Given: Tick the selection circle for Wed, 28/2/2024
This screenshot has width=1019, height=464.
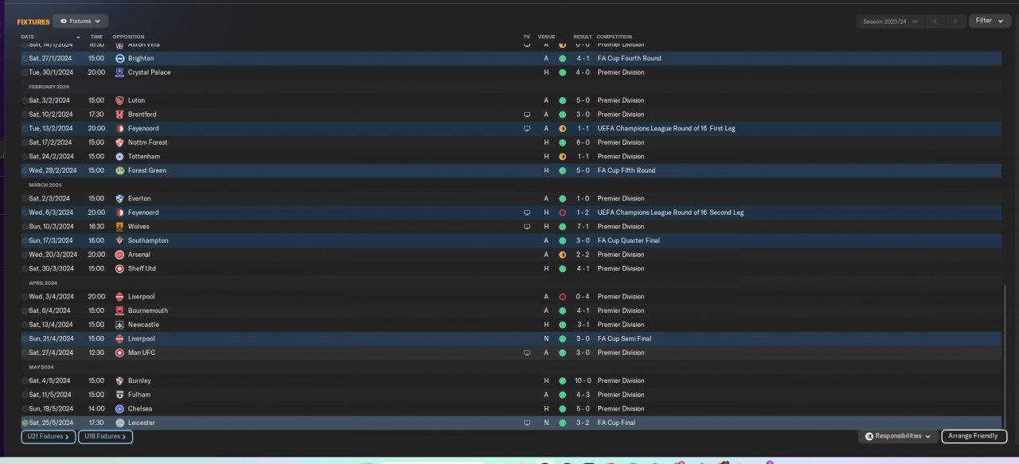Looking at the screenshot, I should (25, 170).
